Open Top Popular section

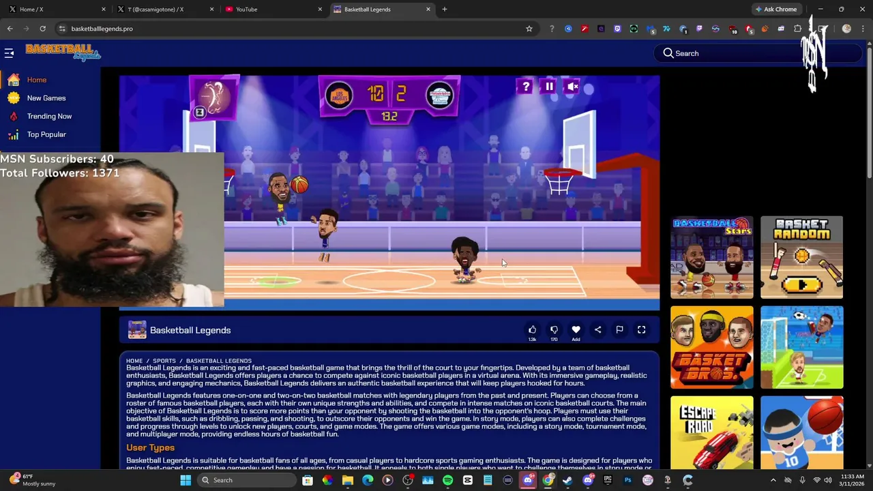[x=46, y=134]
